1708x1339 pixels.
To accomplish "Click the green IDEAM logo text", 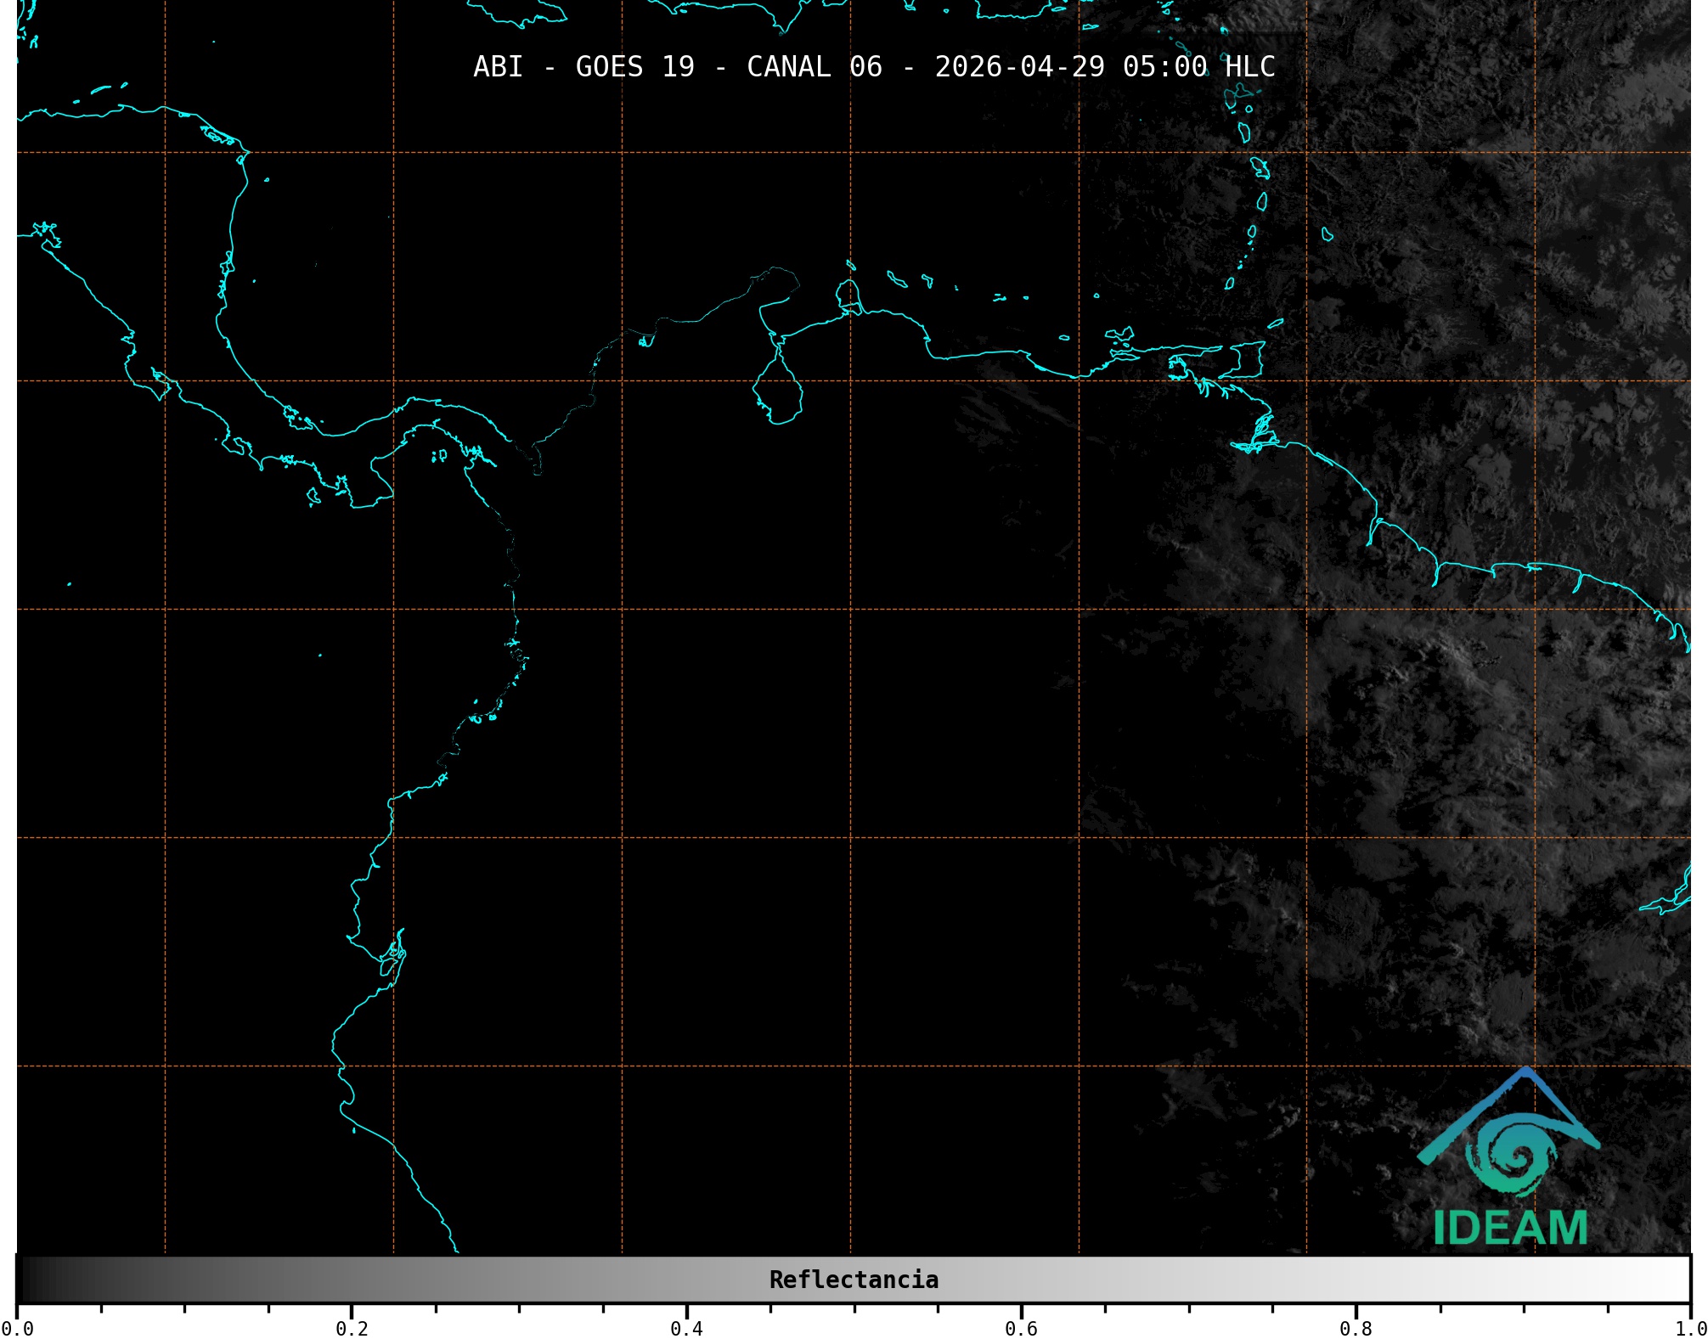I will coord(1509,1228).
